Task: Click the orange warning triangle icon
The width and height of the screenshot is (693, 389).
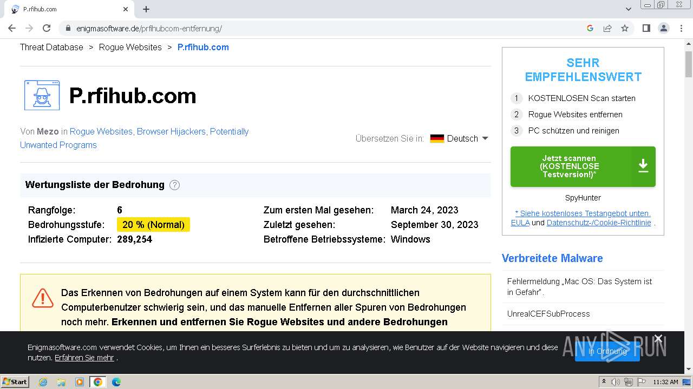Action: coord(43,298)
